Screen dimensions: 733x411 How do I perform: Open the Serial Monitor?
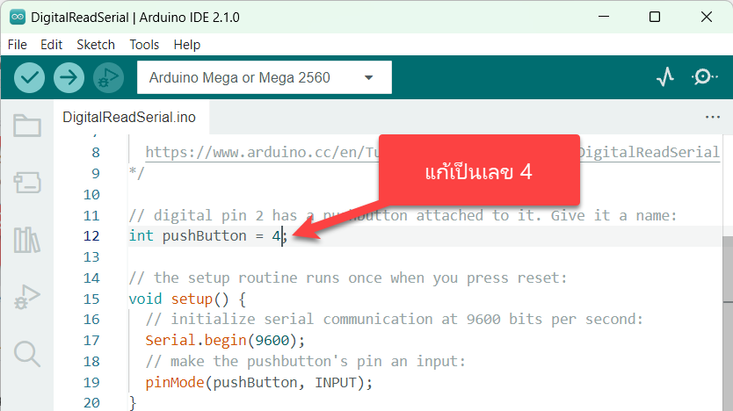click(704, 77)
